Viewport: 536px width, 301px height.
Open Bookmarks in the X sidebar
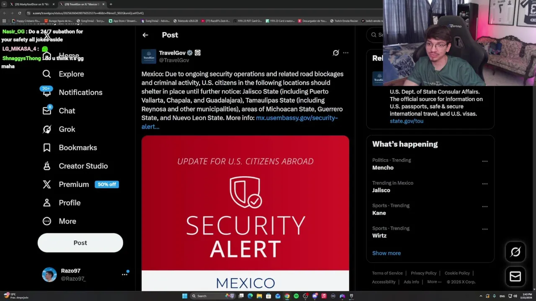(70, 148)
